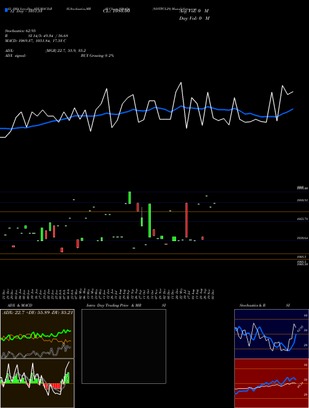Click the 'Stochastics & R' panel heading
Viewport: 309px width, 408px height.
tap(252, 305)
